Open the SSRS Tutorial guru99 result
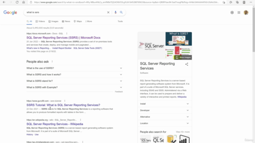The height and width of the screenshot is (143, 255). pyautogui.click(x=63, y=105)
